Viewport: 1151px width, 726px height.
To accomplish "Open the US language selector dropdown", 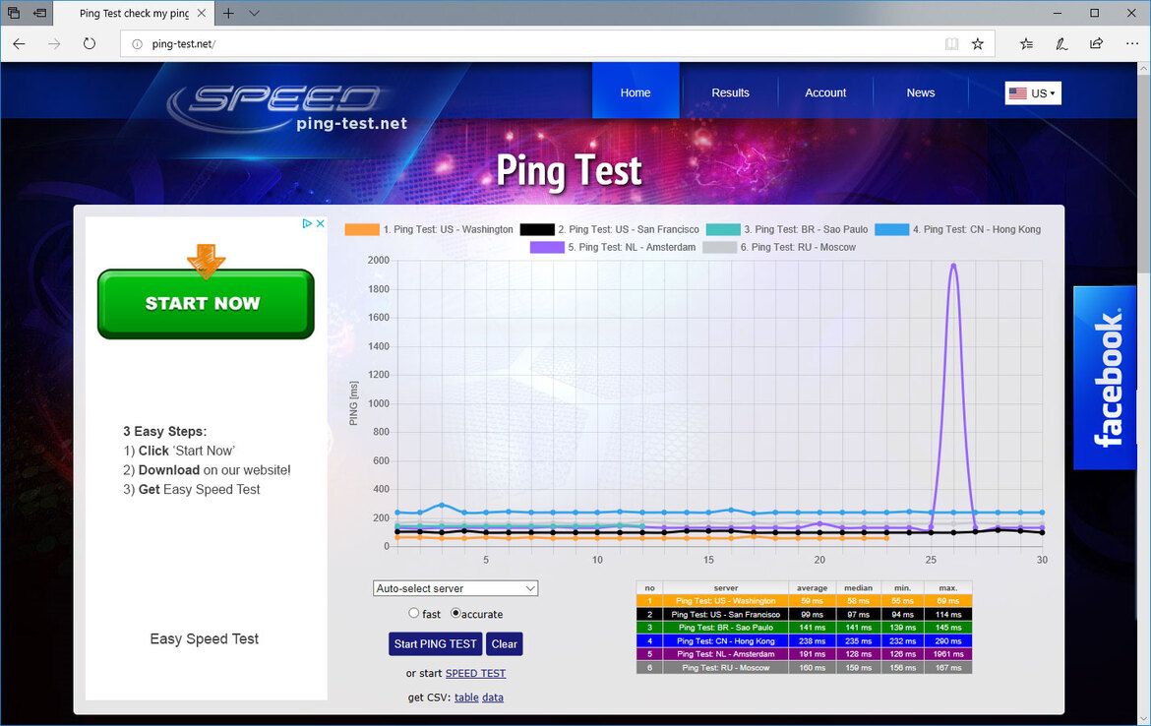I will tap(1033, 93).
